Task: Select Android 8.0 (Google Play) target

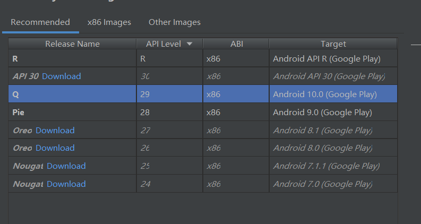Action: click(333, 148)
